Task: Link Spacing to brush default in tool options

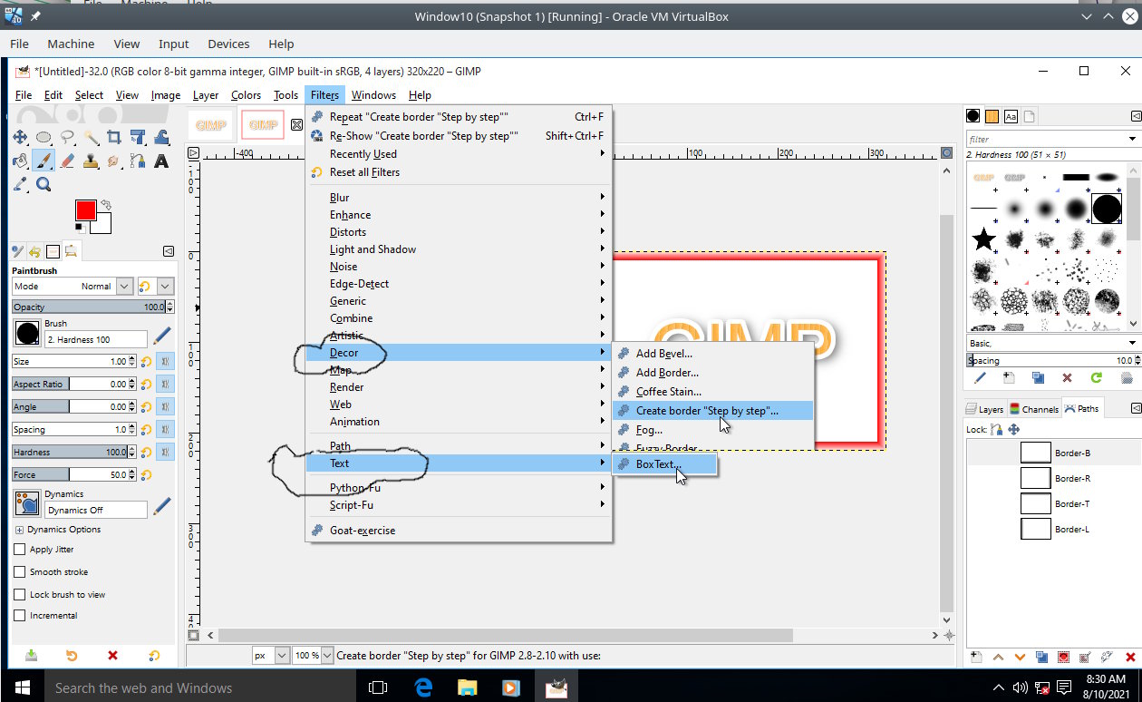Action: (166, 429)
